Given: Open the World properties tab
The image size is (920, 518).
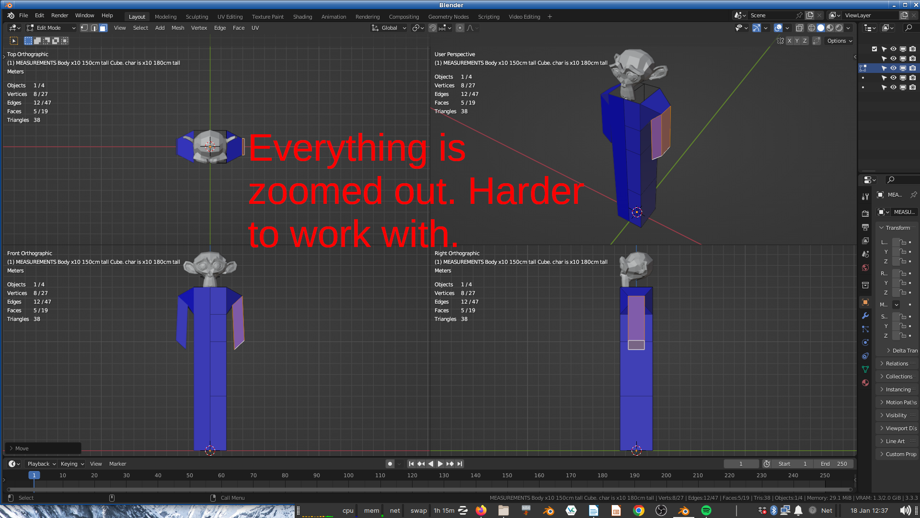Looking at the screenshot, I should pyautogui.click(x=865, y=268).
